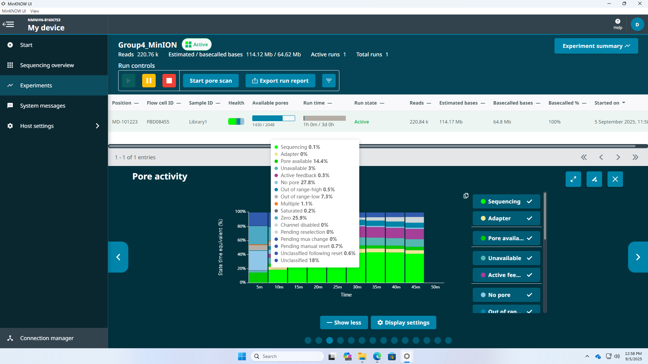
Task: Sort by Started on column arrow
Action: click(x=624, y=103)
